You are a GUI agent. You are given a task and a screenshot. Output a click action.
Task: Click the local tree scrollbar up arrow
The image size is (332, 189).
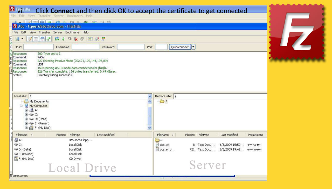[x=150, y=102]
